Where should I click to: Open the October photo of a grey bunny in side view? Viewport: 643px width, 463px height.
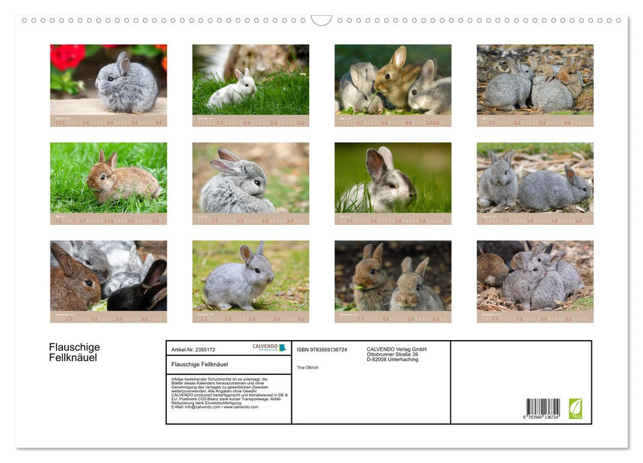click(250, 276)
